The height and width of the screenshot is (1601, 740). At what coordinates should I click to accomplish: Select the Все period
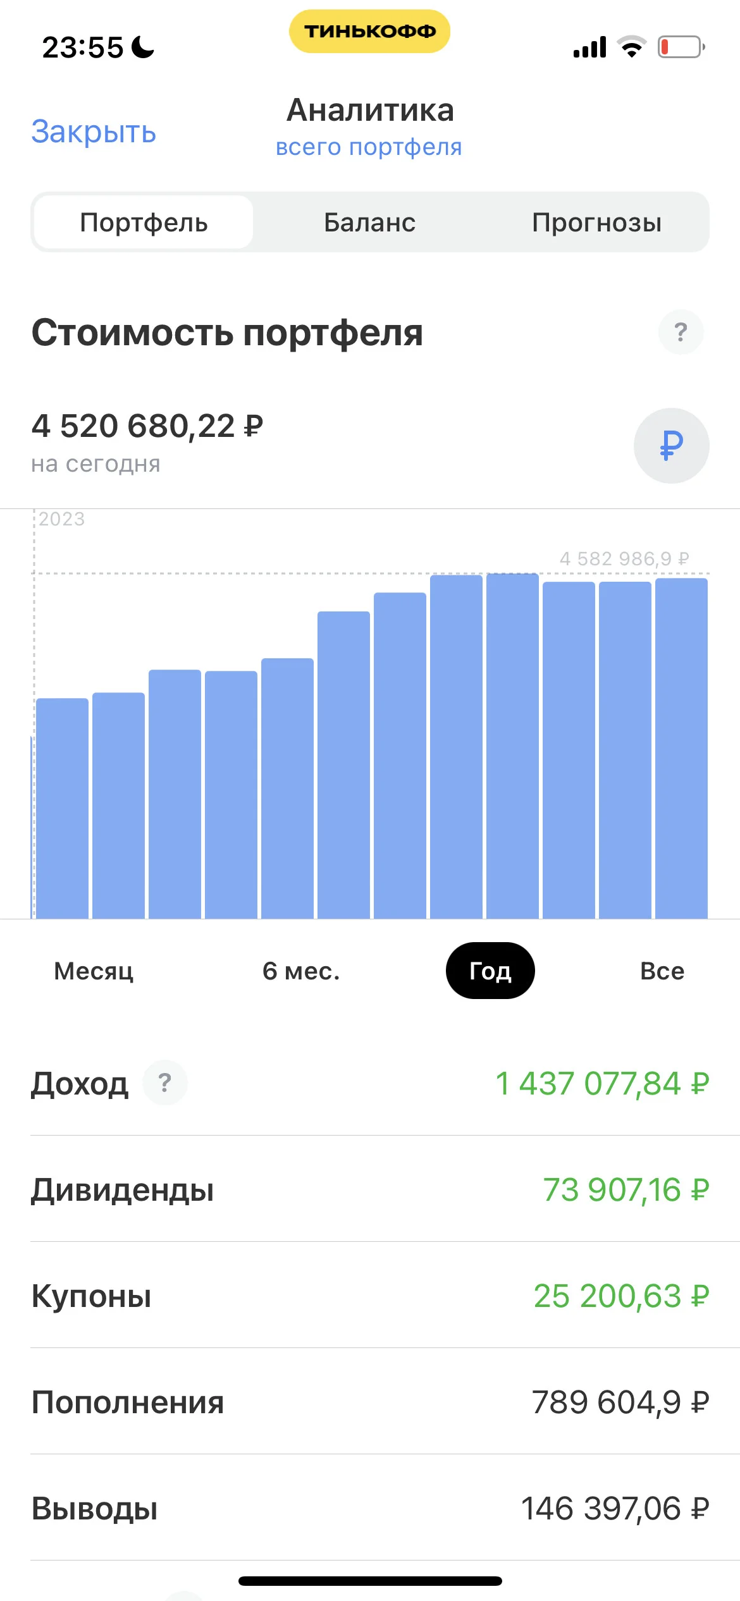coord(662,971)
